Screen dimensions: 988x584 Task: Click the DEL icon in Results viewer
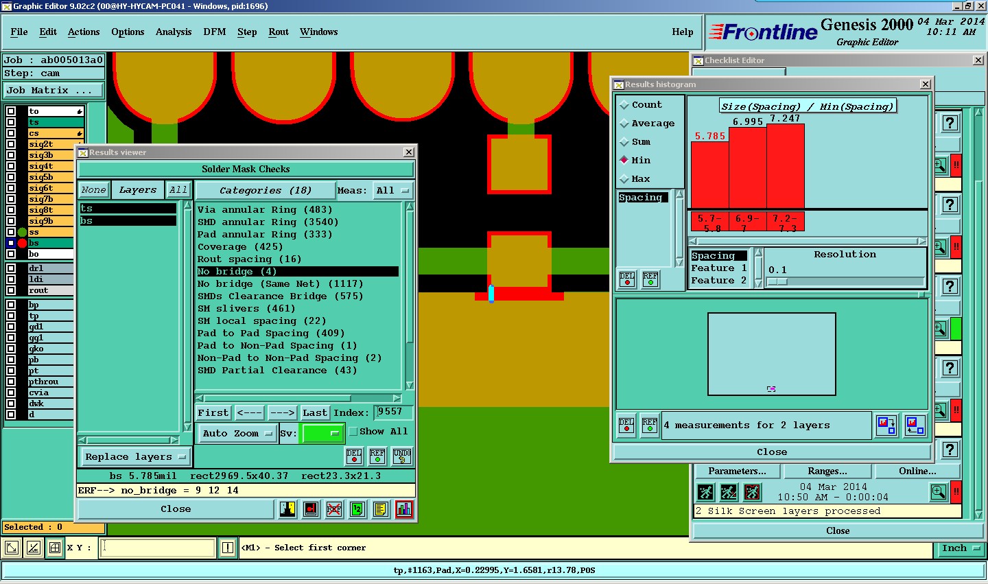point(354,456)
